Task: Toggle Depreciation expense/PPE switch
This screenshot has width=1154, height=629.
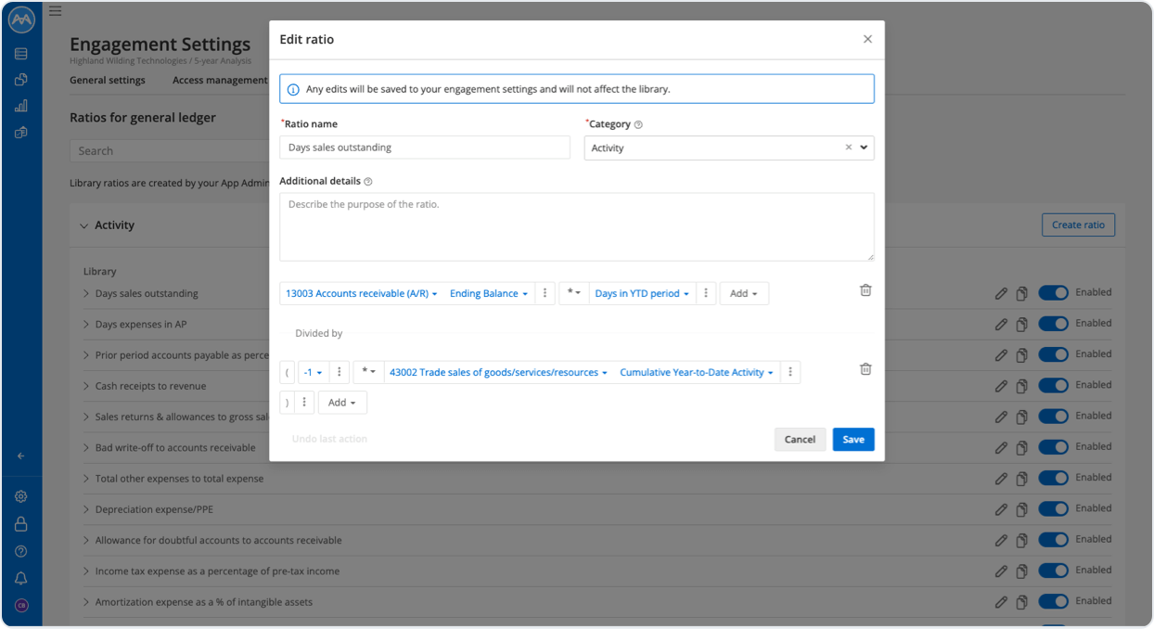Action: [x=1054, y=508]
